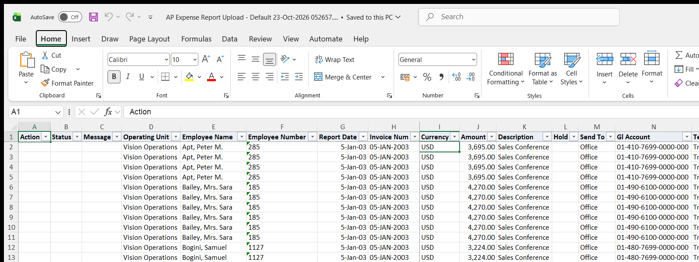This screenshot has height=262, width=699.
Task: Toggle the AutoSave switch
Action: point(70,17)
